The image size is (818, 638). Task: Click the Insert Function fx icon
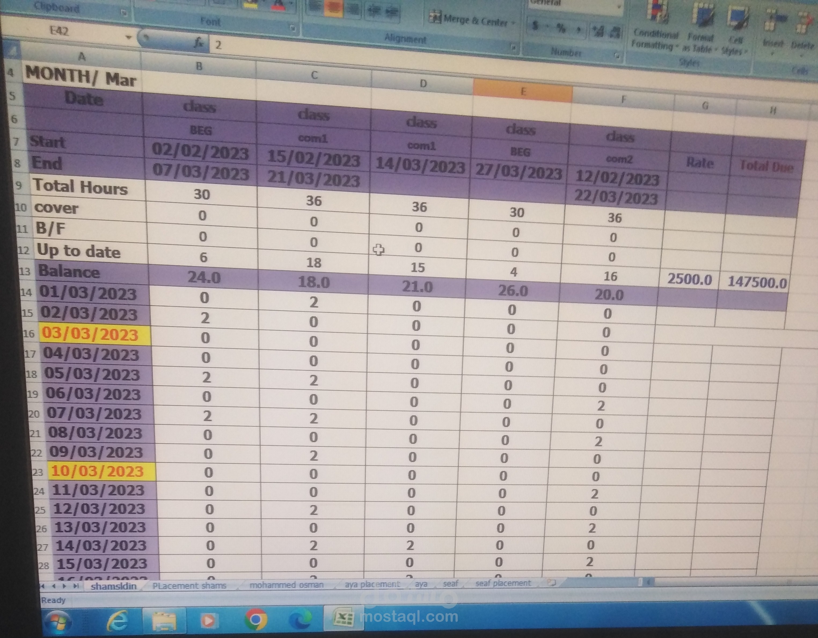coord(199,43)
